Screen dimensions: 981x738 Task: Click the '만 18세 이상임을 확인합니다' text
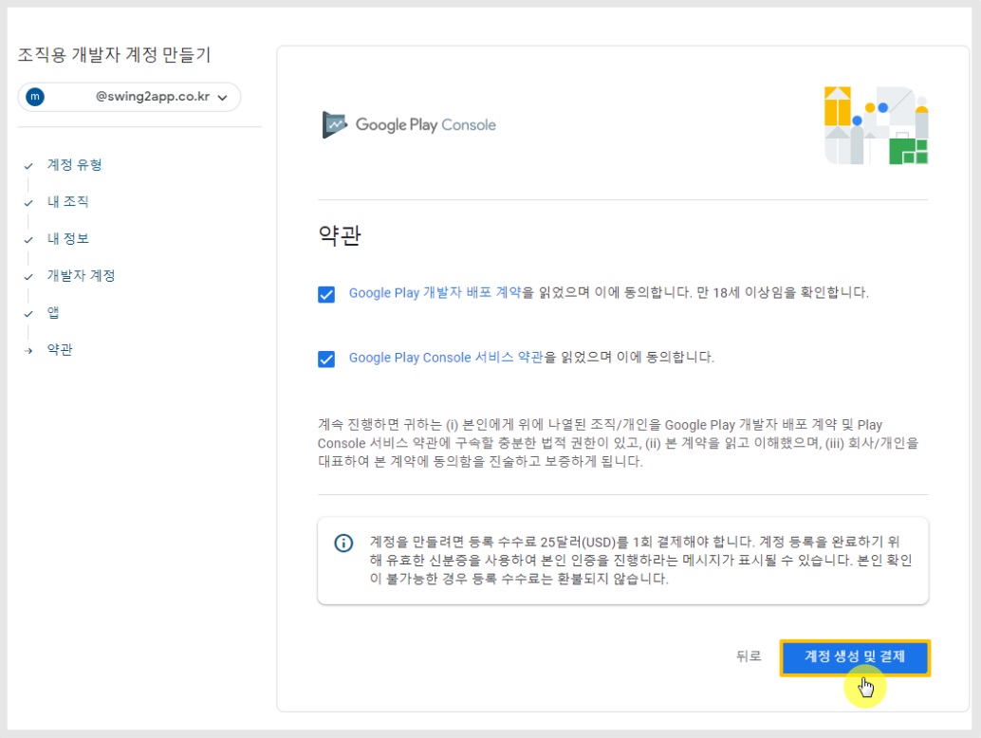783,293
